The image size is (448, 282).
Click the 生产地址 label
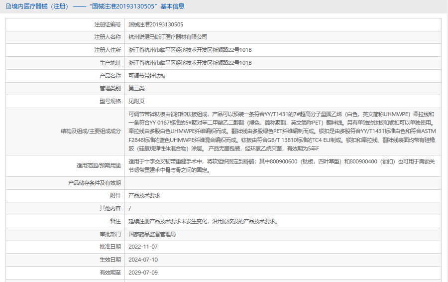pyautogui.click(x=111, y=63)
